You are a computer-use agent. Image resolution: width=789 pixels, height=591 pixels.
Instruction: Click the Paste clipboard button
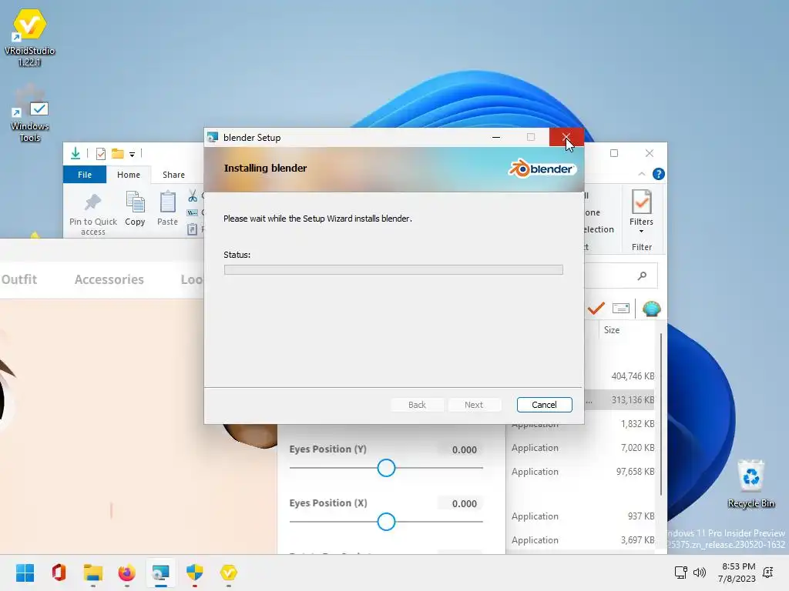click(167, 209)
